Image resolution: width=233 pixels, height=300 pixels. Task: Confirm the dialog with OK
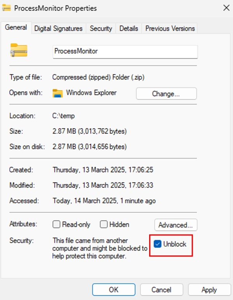[x=114, y=289]
